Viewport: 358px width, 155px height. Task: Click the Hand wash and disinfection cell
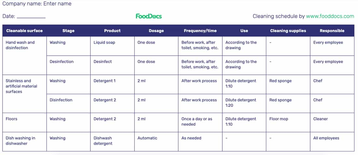24,55
